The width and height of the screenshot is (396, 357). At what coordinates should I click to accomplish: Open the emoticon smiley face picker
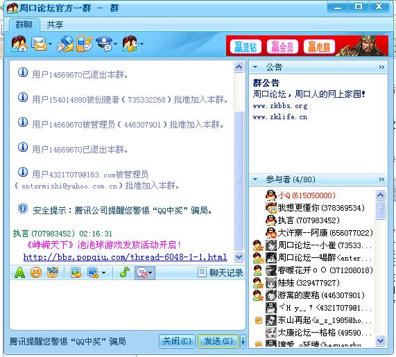tap(36, 272)
